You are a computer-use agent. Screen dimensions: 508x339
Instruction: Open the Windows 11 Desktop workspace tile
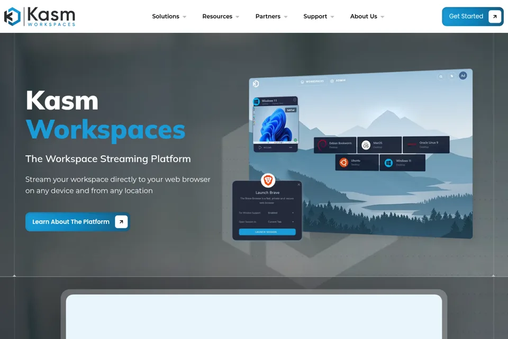[x=402, y=163]
